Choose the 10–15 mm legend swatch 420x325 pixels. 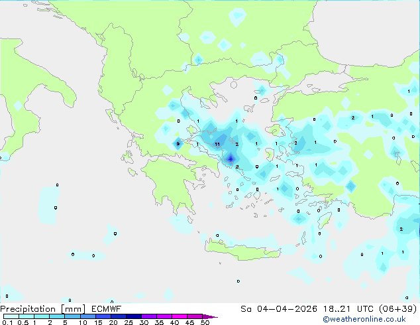pyautogui.click(x=88, y=316)
